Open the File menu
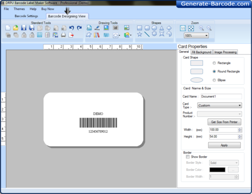The height and width of the screenshot is (194, 252). 6,9
